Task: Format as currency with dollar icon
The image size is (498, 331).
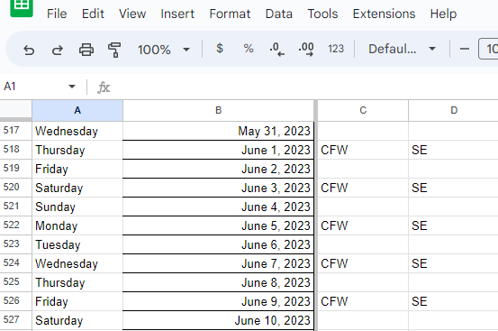Action: point(220,49)
